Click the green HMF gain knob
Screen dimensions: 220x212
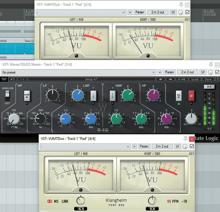click(x=128, y=95)
